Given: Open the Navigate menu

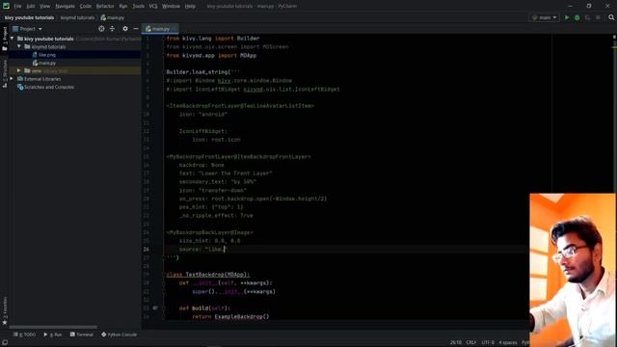Looking at the screenshot, I should click(x=65, y=7).
